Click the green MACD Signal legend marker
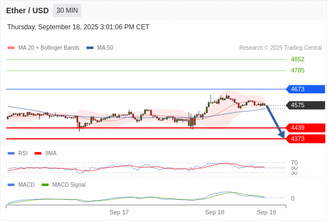Image resolution: width=327 pixels, height=221 pixels. (45, 185)
